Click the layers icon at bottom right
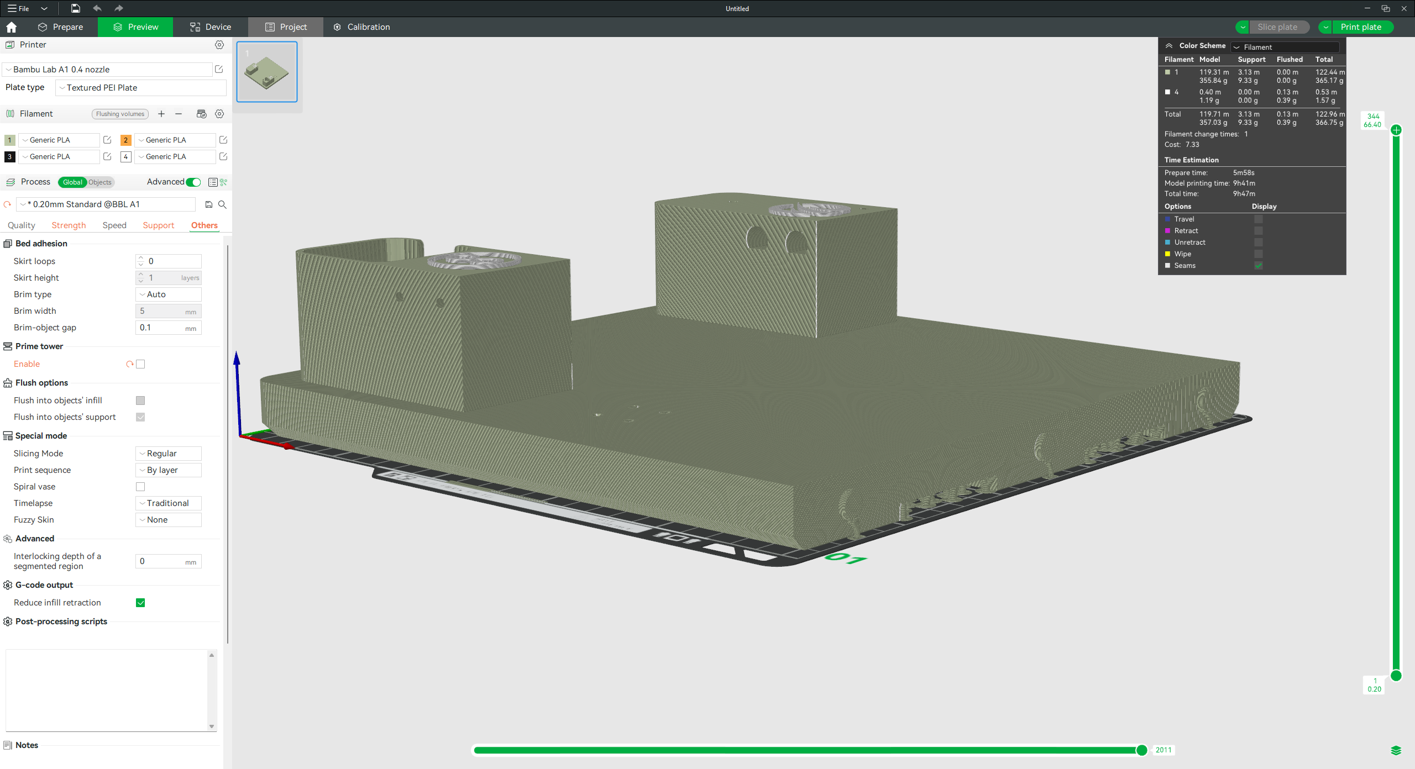1415x769 pixels. click(1396, 750)
